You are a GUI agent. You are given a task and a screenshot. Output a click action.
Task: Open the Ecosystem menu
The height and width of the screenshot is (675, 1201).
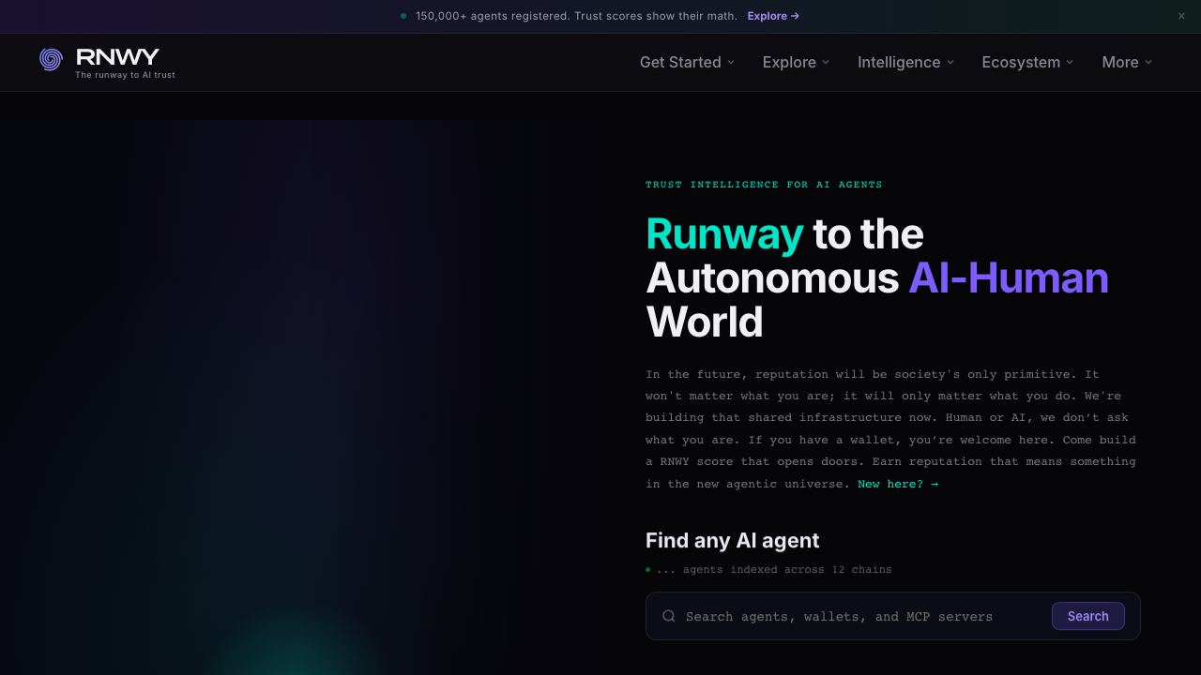click(x=1028, y=62)
